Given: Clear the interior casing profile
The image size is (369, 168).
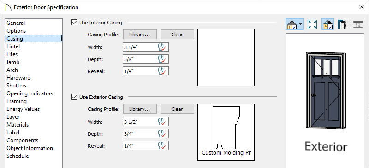Looking at the screenshot, I should coord(177,35).
